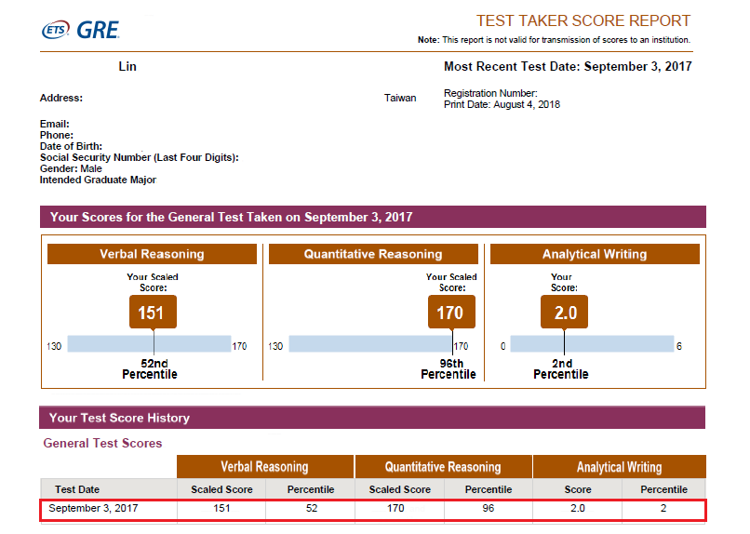The height and width of the screenshot is (534, 750).
Task: Select the 2.0 cell in history table
Action: [578, 508]
